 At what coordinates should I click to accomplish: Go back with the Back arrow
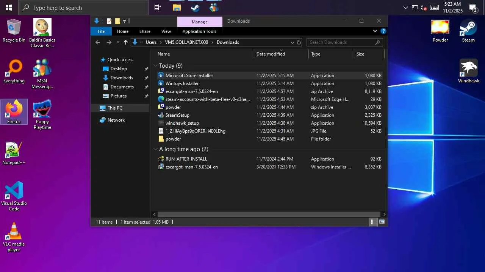click(x=98, y=42)
